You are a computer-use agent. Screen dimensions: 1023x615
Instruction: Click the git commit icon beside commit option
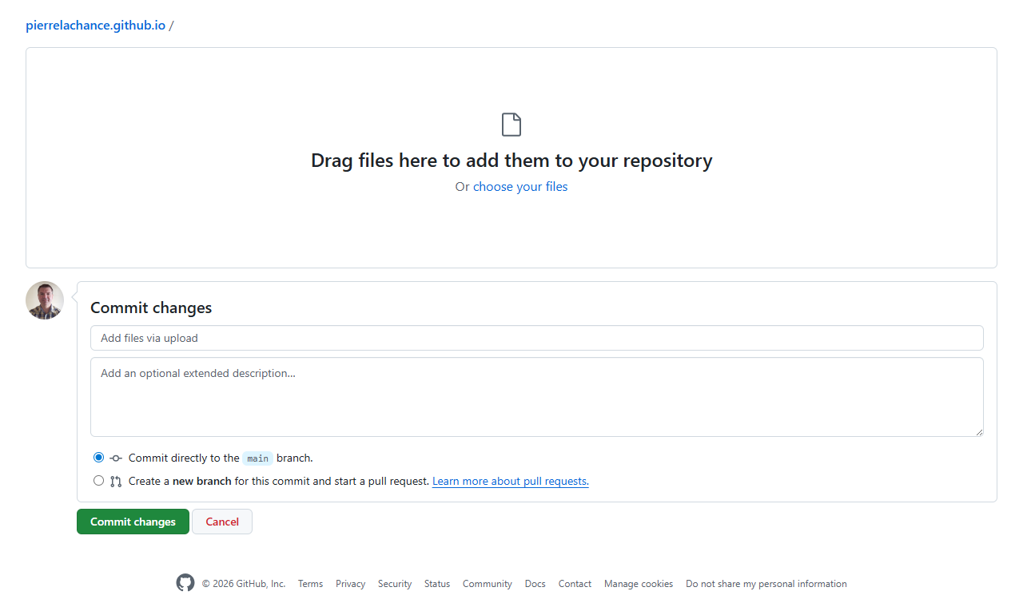[x=116, y=458]
